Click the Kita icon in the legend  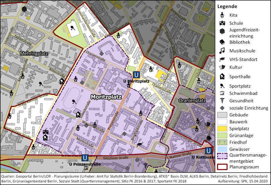pos(222,15)
